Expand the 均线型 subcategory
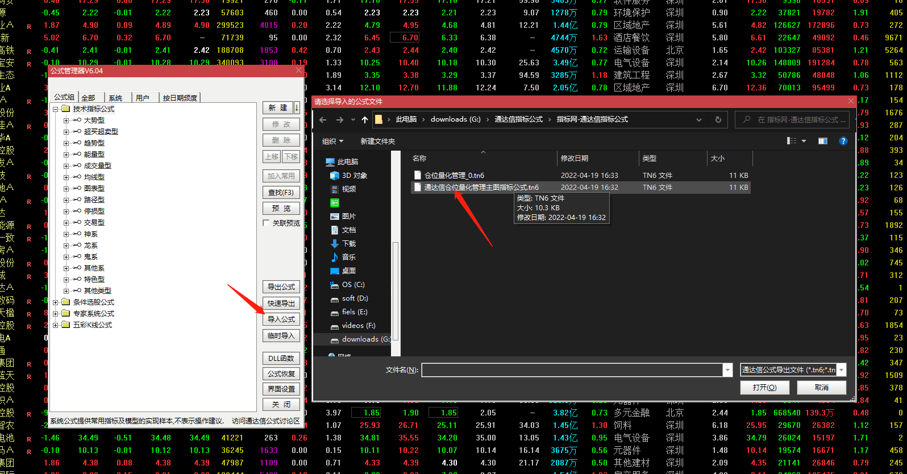This screenshot has height=474, width=907. (66, 177)
